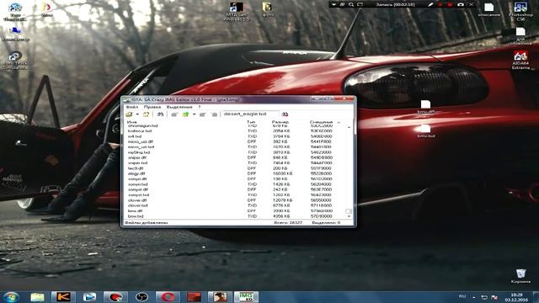Screen dimensions: 539x303
Task: Stop the recording with the red stop button
Action: pyautogui.click(x=450, y=4)
